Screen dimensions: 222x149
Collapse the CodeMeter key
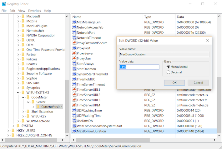coord(23,97)
